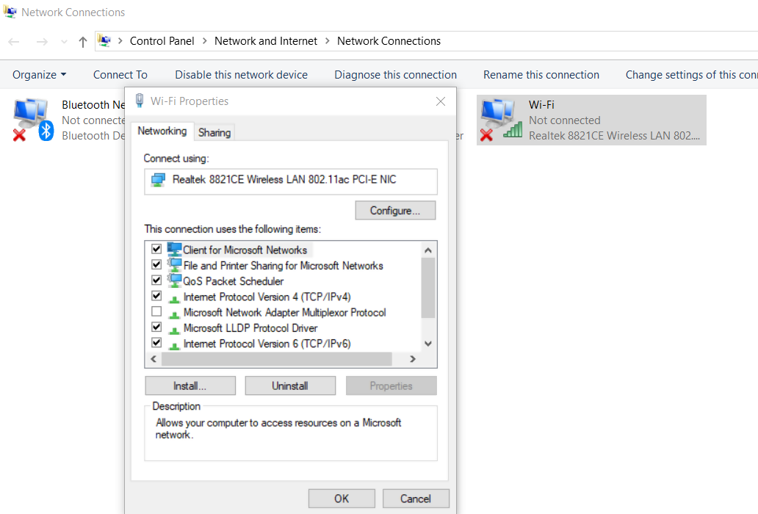This screenshot has height=514, width=758.
Task: Uncheck Internet Protocol Version 6 checkbox
Action: tap(156, 343)
